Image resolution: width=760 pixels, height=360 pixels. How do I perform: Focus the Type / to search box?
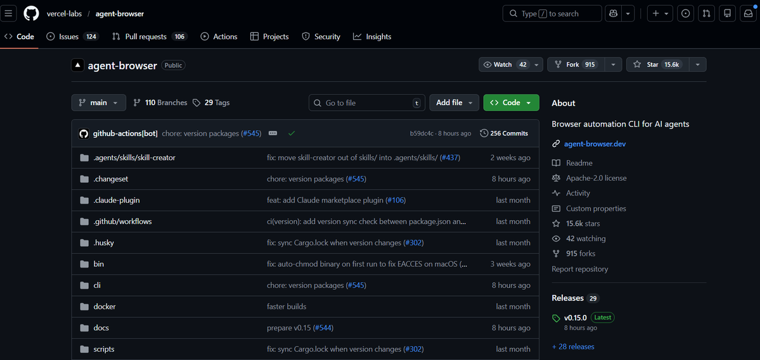552,13
